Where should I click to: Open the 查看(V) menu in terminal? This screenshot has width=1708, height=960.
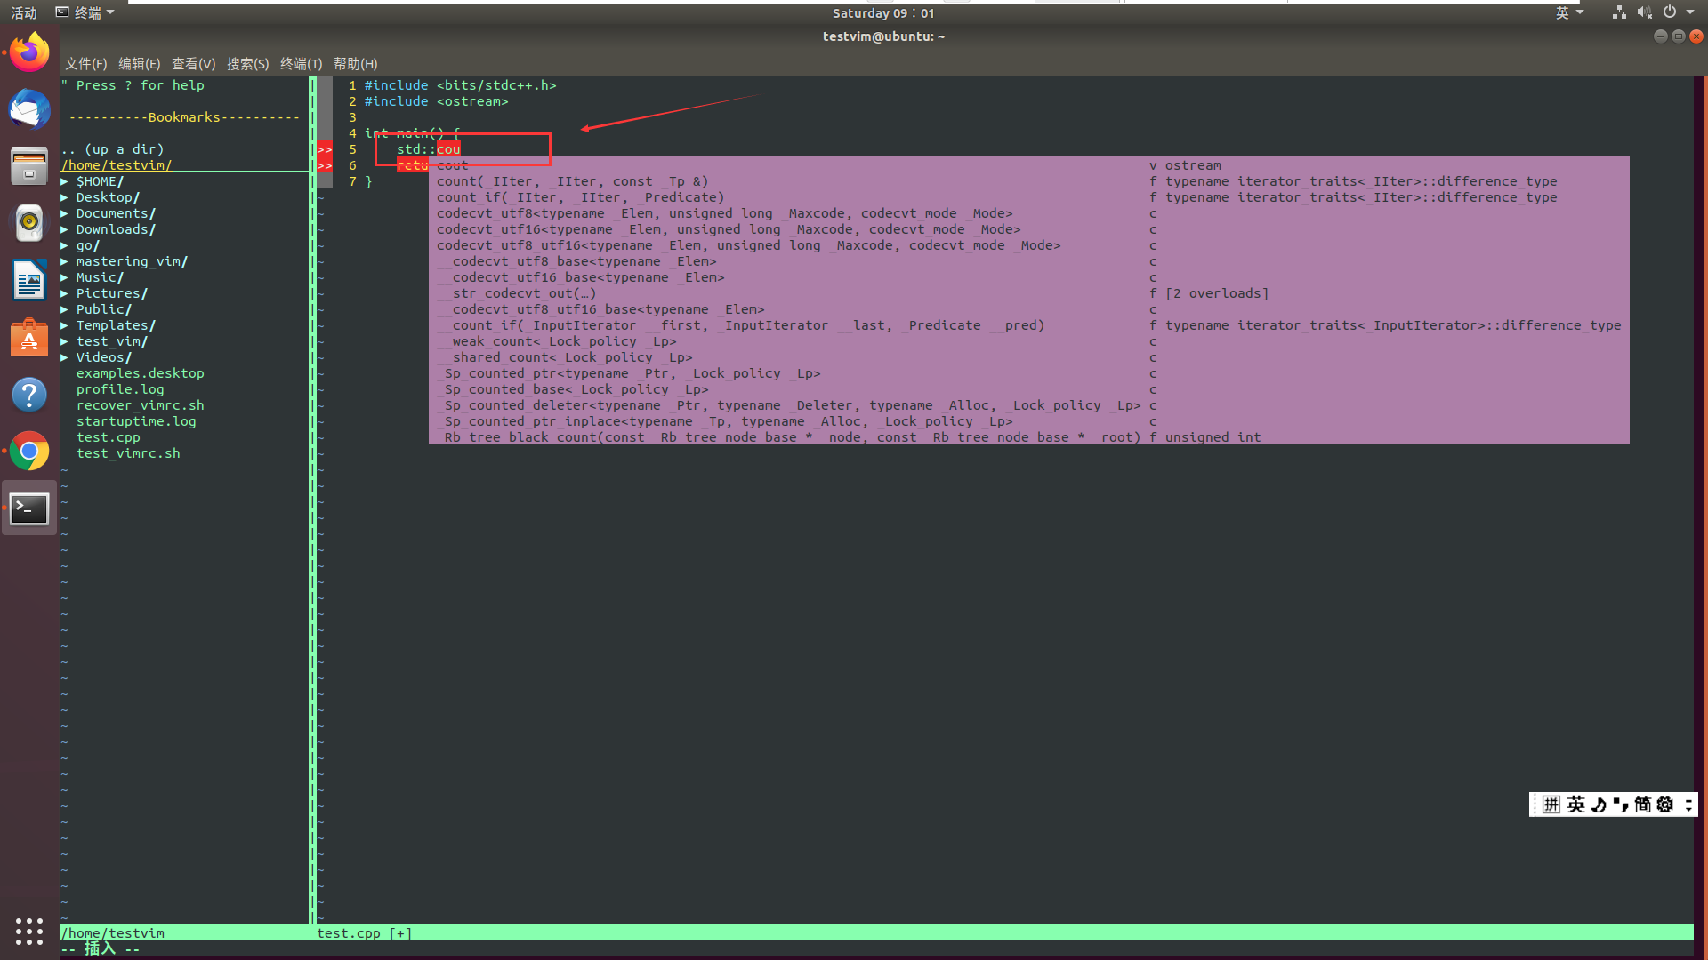pyautogui.click(x=194, y=63)
